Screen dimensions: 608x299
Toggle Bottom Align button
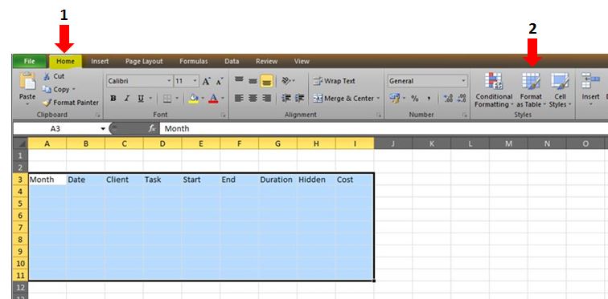(266, 81)
